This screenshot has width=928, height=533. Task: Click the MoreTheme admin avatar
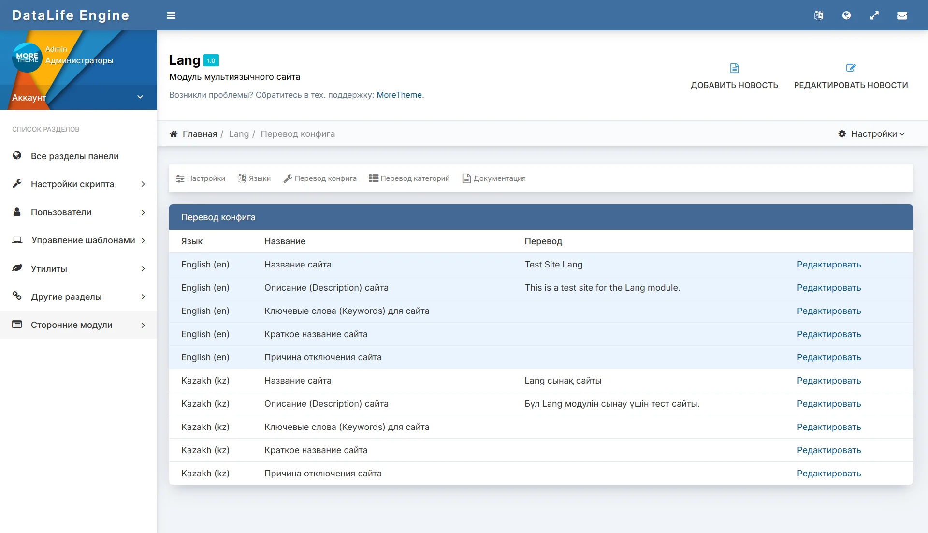click(27, 58)
